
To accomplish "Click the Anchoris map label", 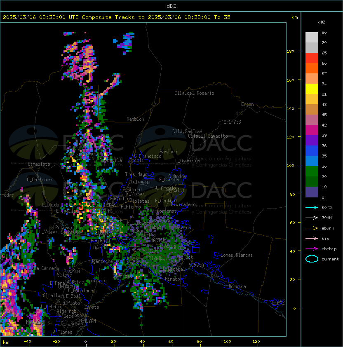I will click(96, 281).
